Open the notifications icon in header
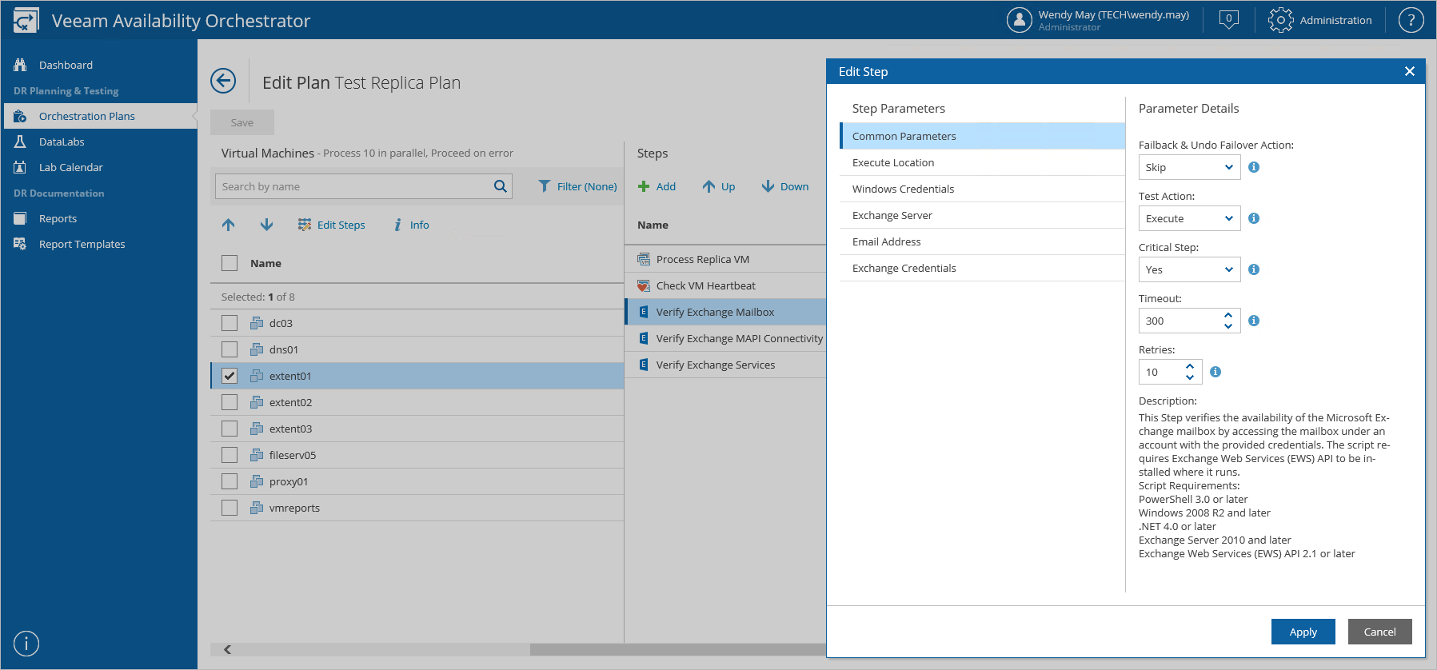1437x670 pixels. [1228, 20]
